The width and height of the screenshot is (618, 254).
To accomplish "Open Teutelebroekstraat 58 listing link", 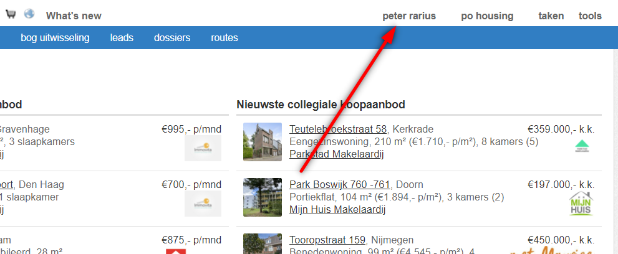I will 338,129.
